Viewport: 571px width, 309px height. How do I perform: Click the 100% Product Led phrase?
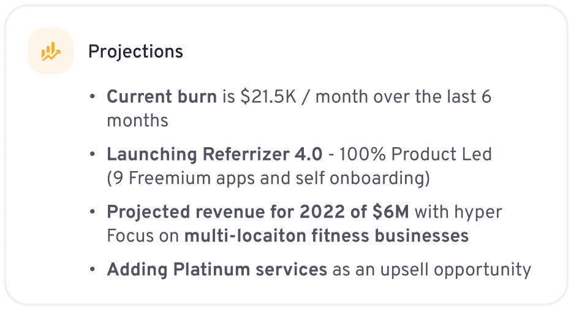(415, 154)
